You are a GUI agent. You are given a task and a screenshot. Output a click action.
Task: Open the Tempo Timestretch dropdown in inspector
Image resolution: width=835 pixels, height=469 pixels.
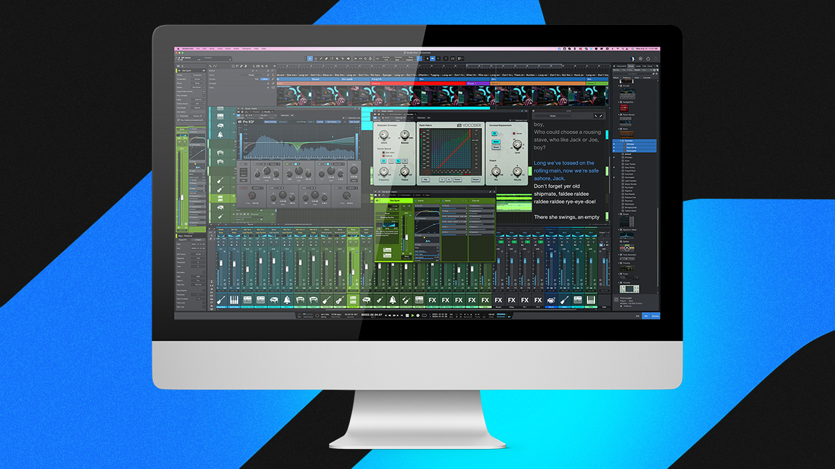tap(198, 75)
